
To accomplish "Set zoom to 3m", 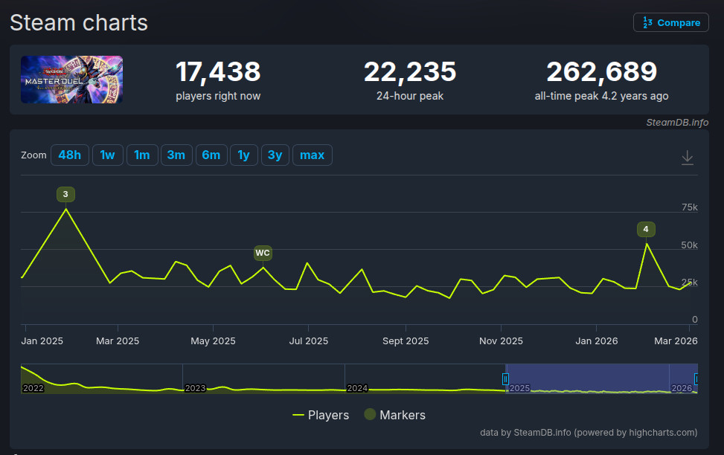I will [x=176, y=155].
